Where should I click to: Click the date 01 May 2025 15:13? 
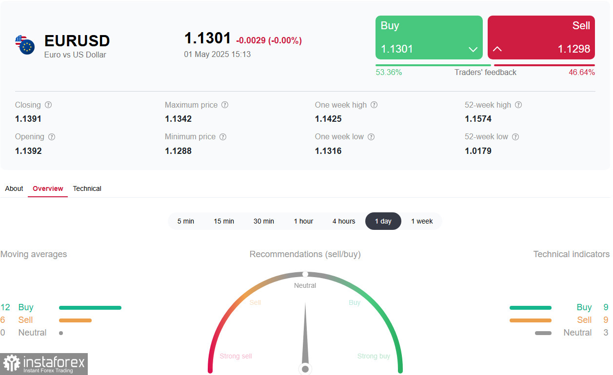[x=218, y=54]
